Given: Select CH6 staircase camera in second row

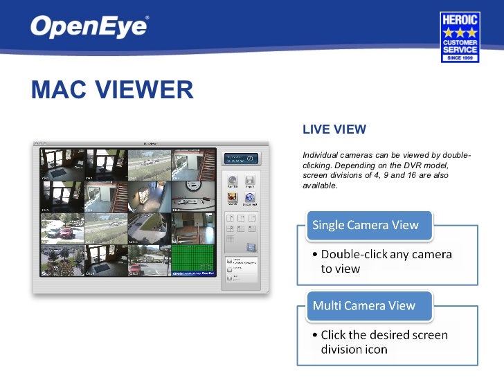Looking at the screenshot, I should coord(106,197).
